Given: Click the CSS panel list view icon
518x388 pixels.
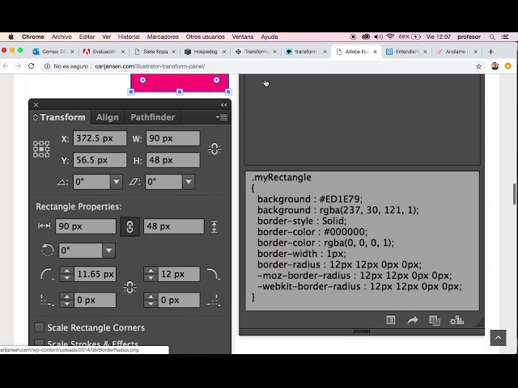Looking at the screenshot, I should click(x=391, y=320).
